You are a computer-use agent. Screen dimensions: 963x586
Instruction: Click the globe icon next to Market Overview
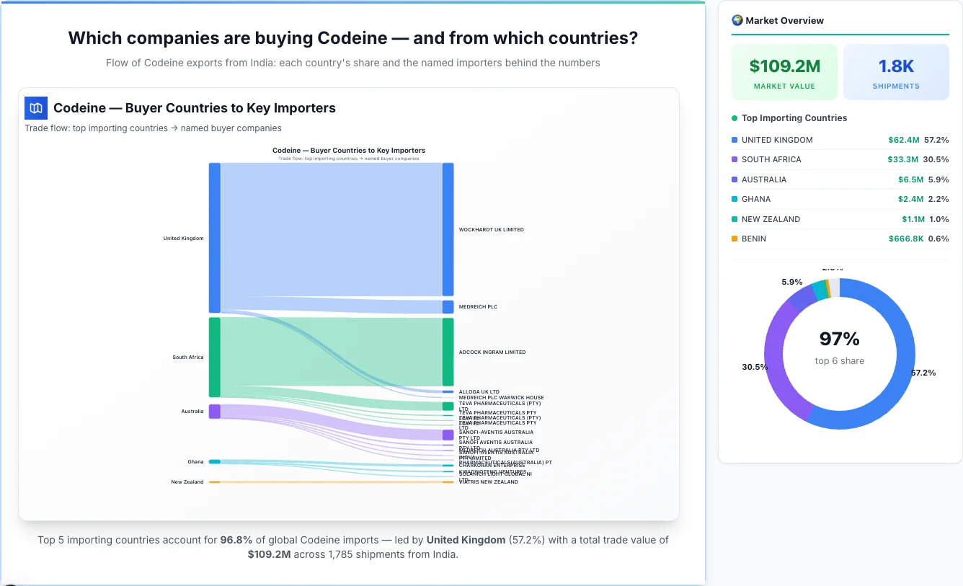736,20
